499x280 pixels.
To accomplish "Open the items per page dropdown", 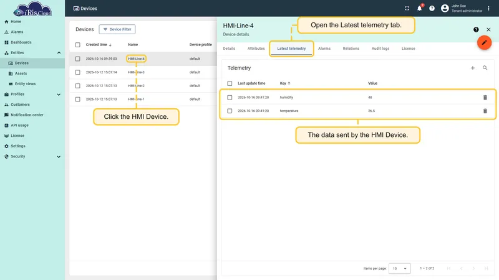I will tap(399, 268).
